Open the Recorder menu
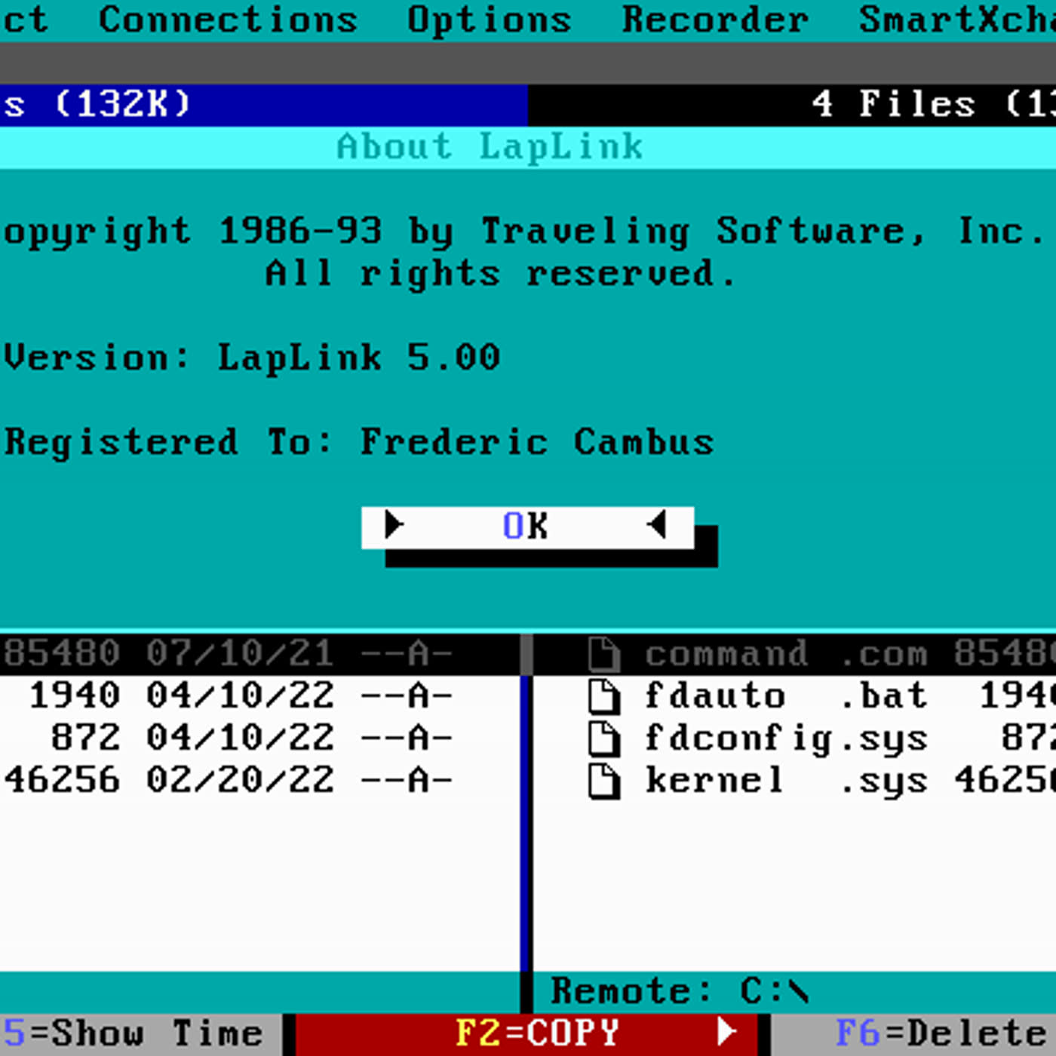Image resolution: width=1056 pixels, height=1056 pixels. (x=715, y=20)
